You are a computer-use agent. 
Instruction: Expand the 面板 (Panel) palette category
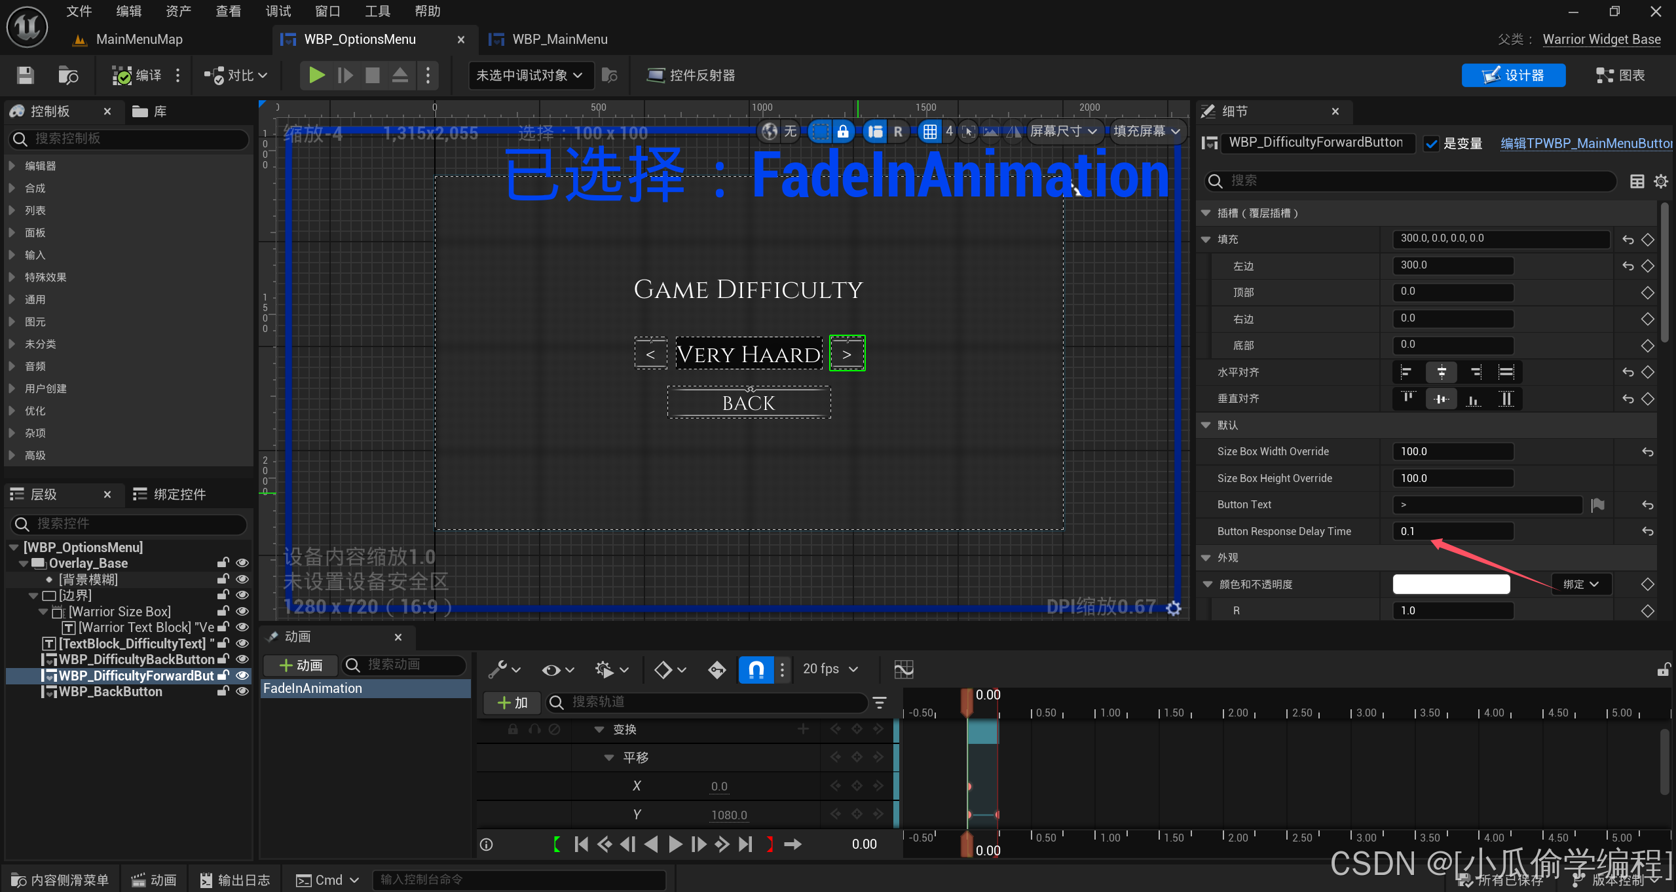(x=35, y=232)
